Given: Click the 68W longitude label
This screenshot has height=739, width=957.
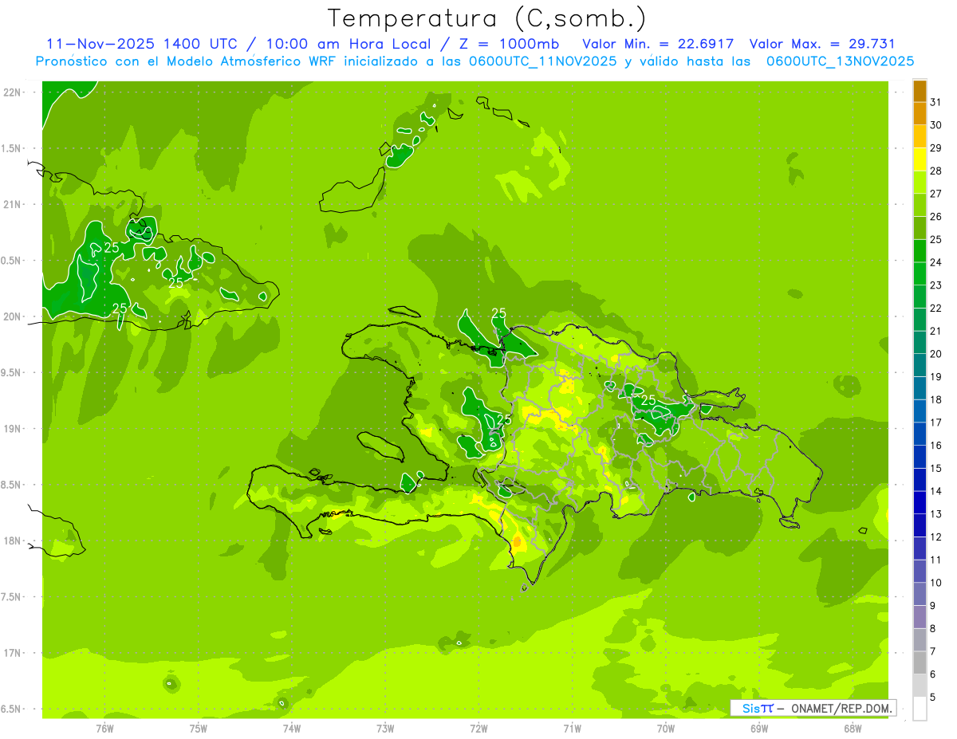Looking at the screenshot, I should (x=853, y=728).
